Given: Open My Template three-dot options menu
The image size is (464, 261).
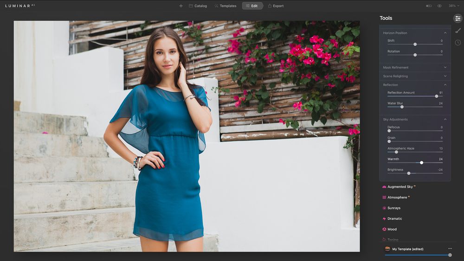Looking at the screenshot, I should click(x=450, y=249).
